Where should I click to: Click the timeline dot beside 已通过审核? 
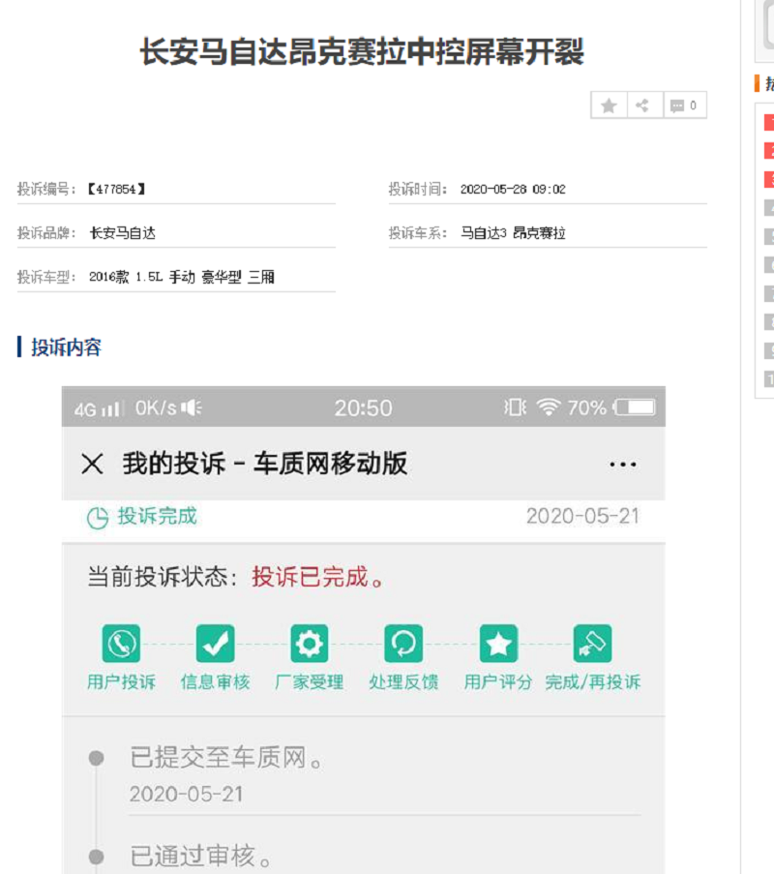[x=97, y=857]
